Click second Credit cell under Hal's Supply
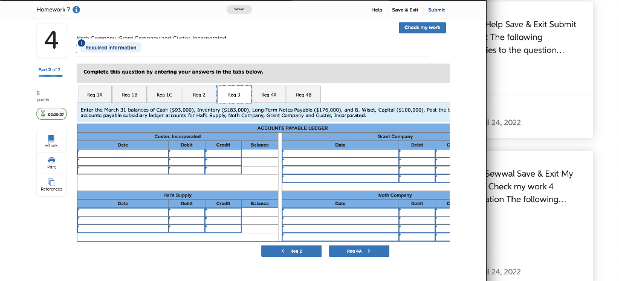Viewport: 619px width, 281px height. [x=223, y=220]
